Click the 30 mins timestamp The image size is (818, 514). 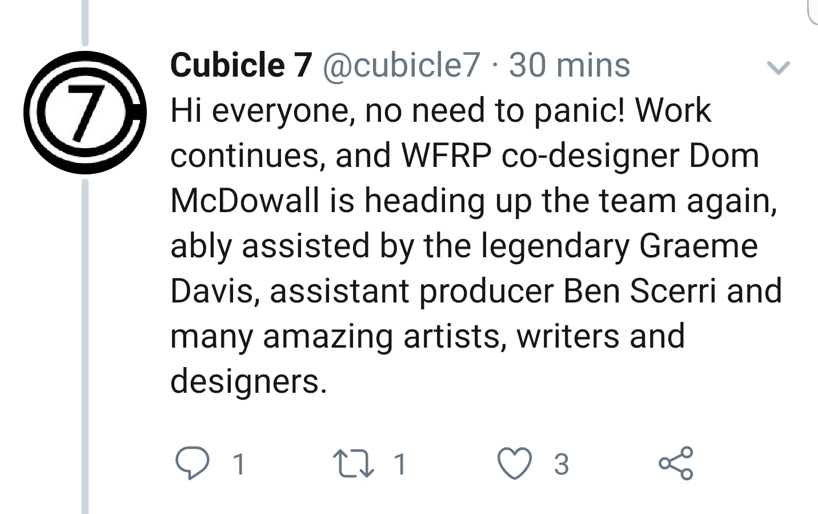(570, 65)
